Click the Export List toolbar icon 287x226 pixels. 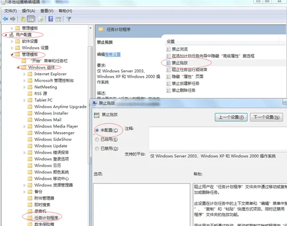click(41, 19)
